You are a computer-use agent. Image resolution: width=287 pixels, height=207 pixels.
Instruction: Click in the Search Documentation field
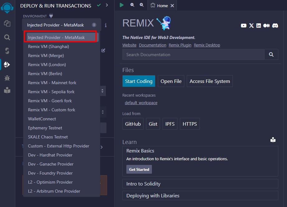click(x=194, y=55)
